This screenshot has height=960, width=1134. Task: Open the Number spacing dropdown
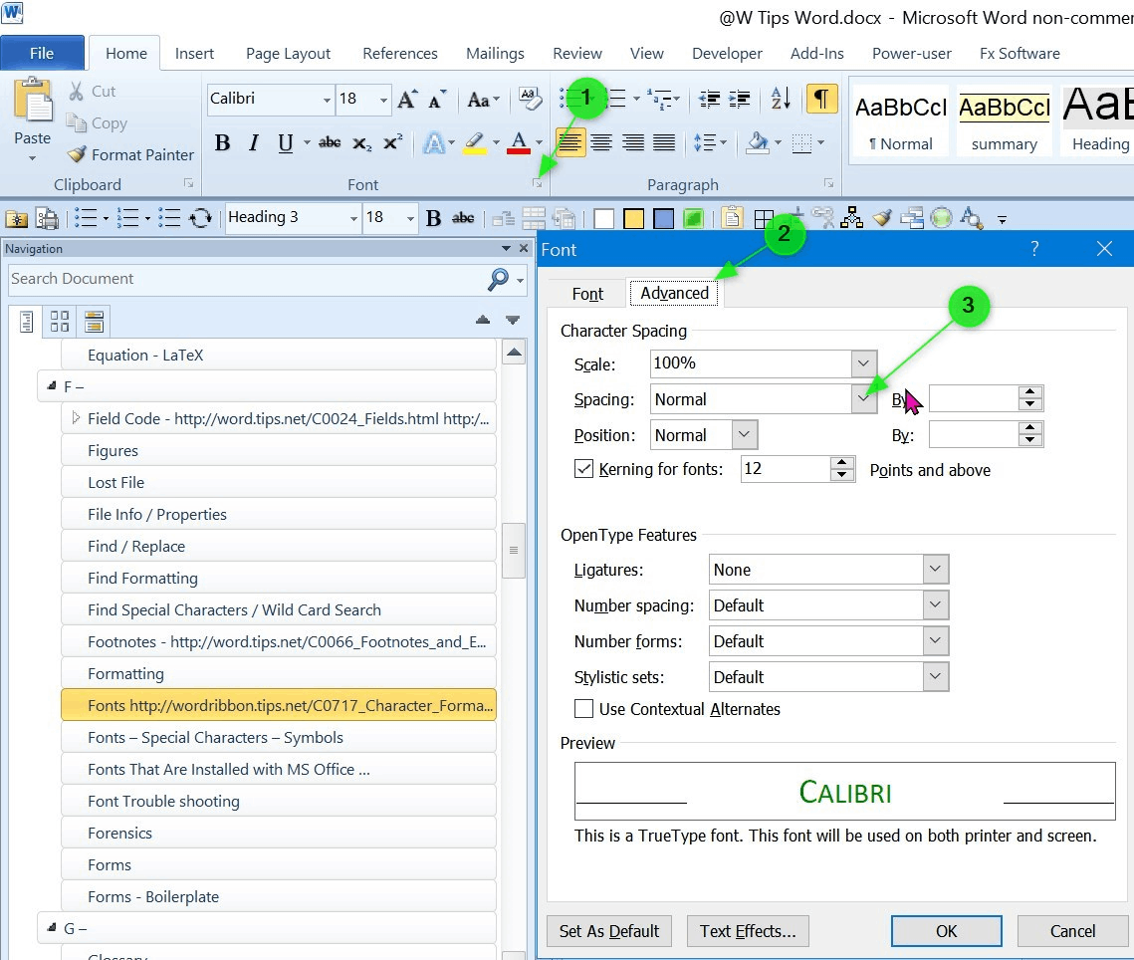coord(935,604)
